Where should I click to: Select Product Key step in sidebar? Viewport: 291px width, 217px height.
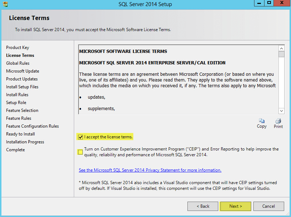point(18,48)
